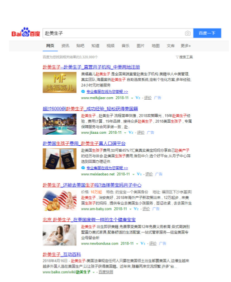Click 评价 on meifujiaer.com result
This screenshot has height=282, width=231.
tap(148, 98)
